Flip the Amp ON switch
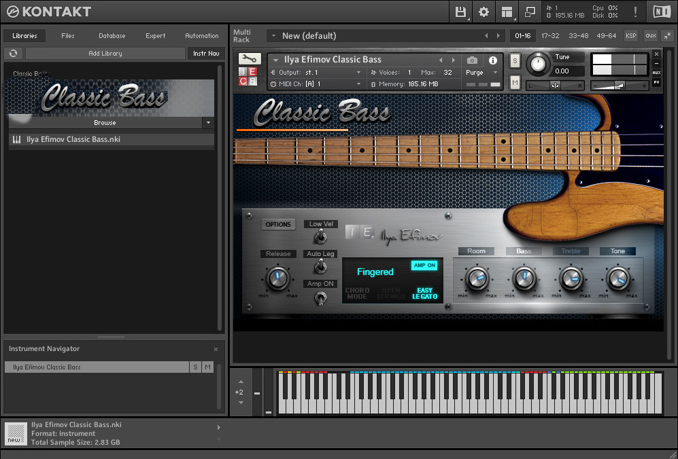 320,297
